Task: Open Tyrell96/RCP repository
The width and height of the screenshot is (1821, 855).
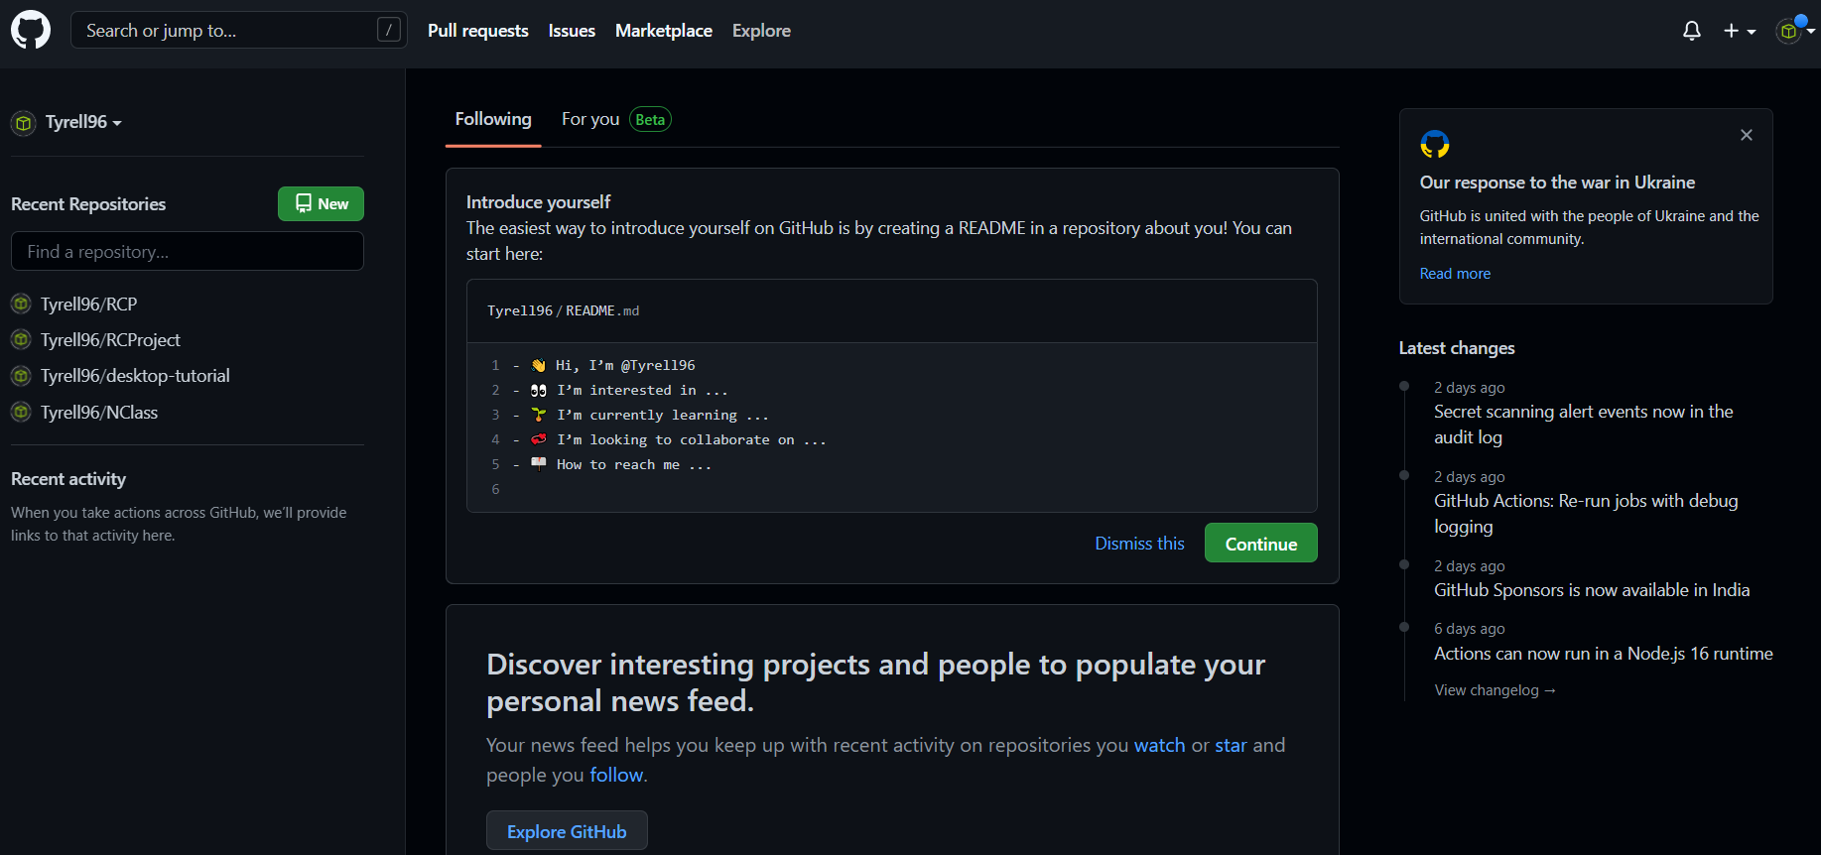Action: 89,305
